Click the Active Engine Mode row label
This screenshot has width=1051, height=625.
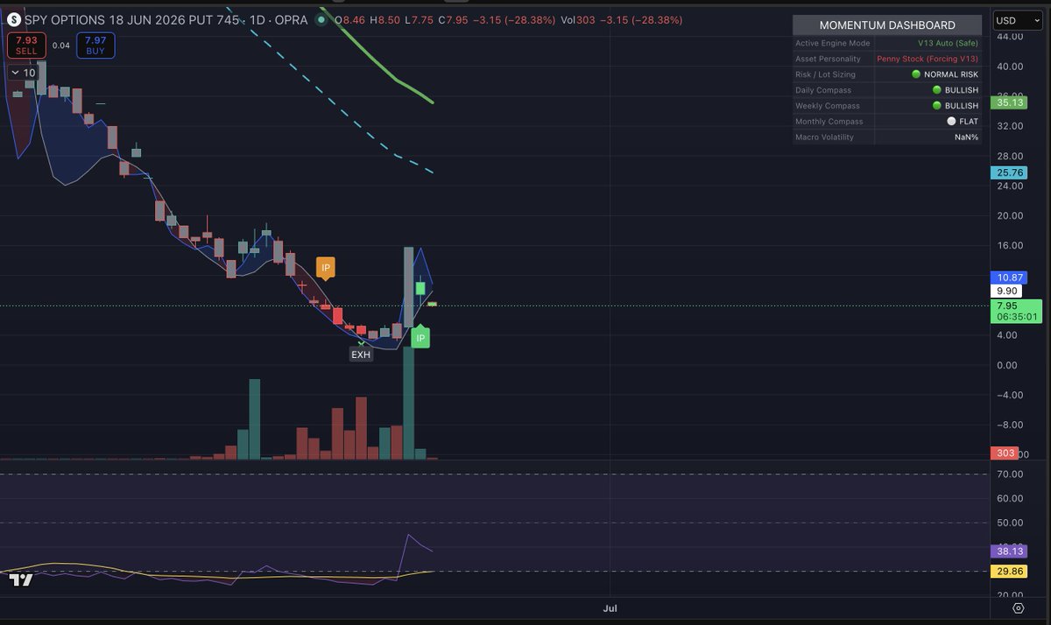[x=833, y=43]
